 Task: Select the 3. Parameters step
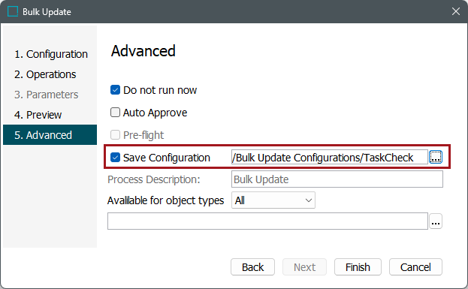point(47,95)
